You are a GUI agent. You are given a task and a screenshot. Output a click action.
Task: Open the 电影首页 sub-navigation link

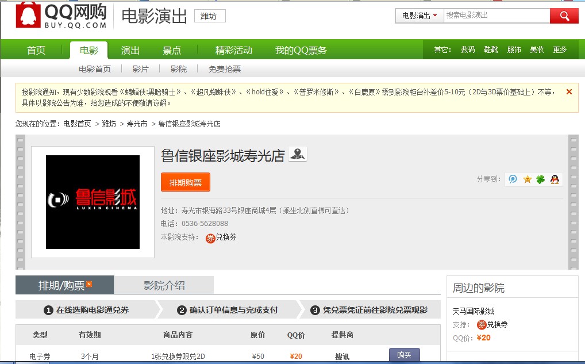coord(95,69)
